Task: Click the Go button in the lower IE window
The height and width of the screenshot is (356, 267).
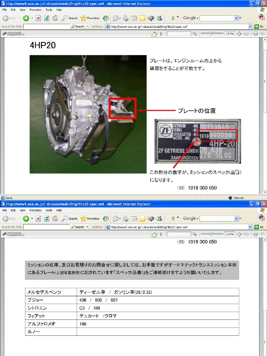Action: point(259,227)
